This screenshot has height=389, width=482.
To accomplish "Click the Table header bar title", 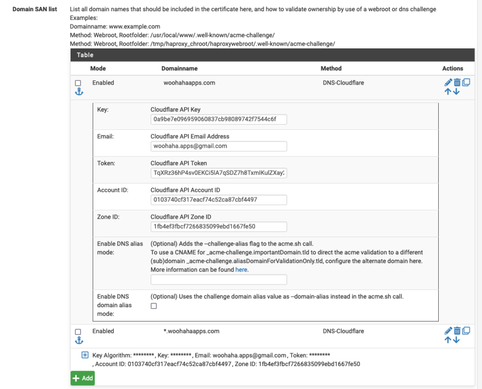I will [x=85, y=55].
